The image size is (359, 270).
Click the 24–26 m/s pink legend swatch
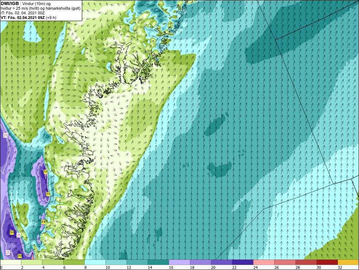(x=264, y=262)
